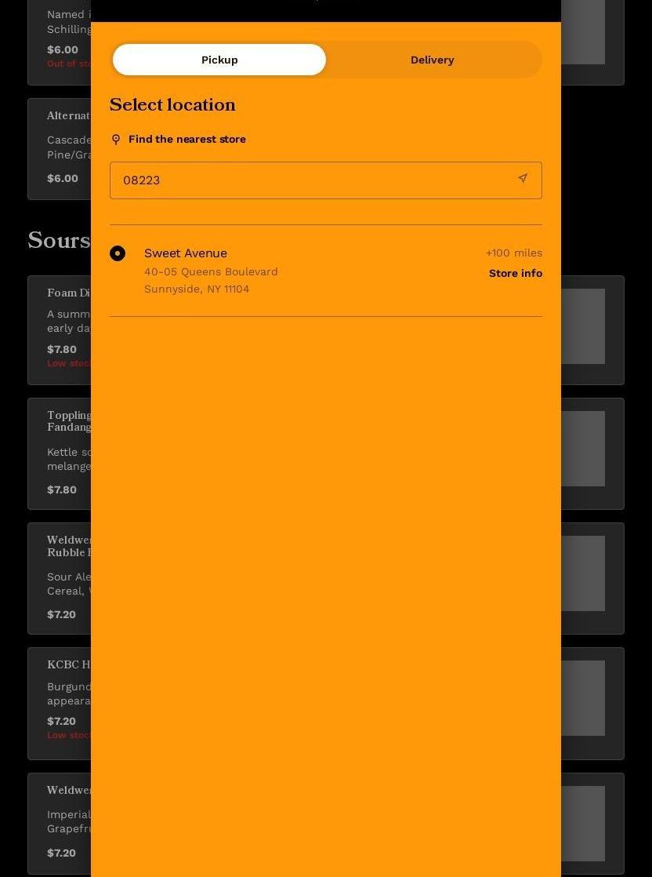Click the address 40-05 Queens Boulevard

click(x=211, y=272)
